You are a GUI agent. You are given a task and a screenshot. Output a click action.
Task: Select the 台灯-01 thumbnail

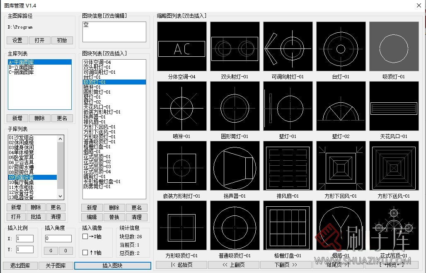pos(341,46)
